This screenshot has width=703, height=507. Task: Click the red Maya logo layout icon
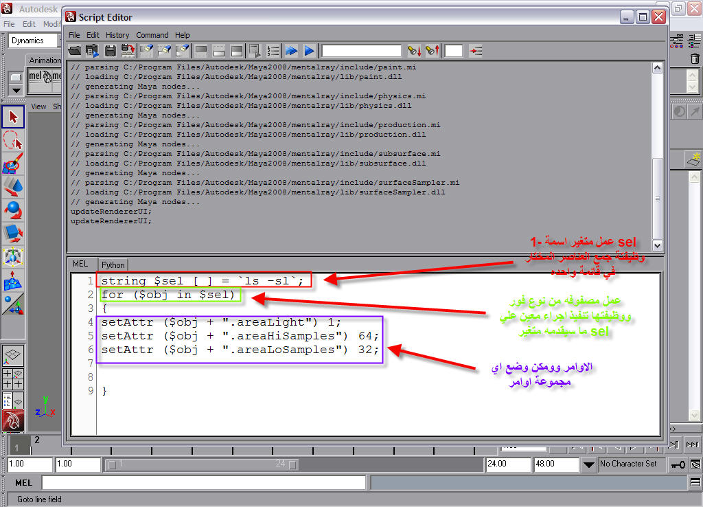click(x=13, y=421)
